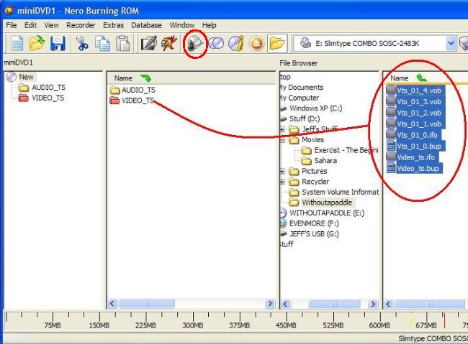Copy selection with the Copy toolbar icon

pyautogui.click(x=102, y=44)
